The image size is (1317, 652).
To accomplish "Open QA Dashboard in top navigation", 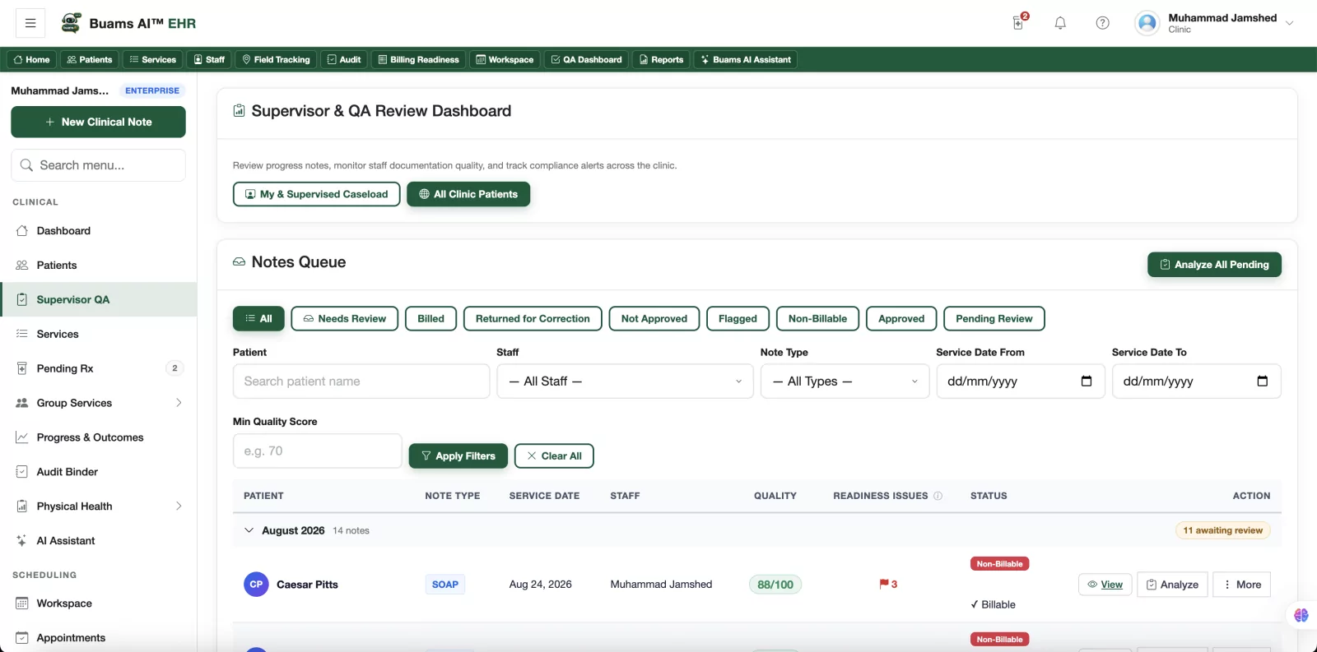I will [586, 59].
